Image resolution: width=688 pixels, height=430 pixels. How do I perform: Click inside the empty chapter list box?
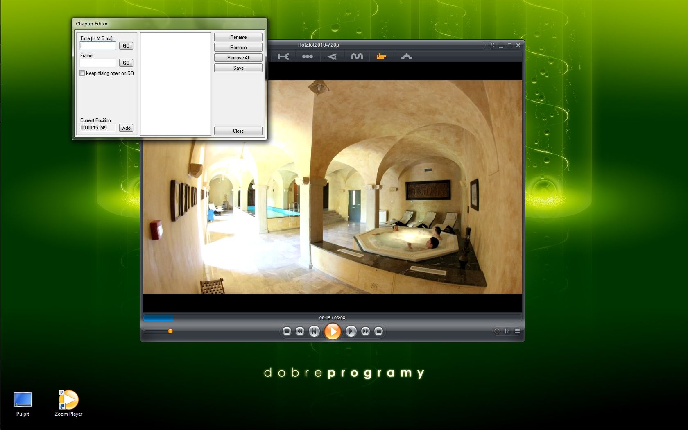click(x=176, y=84)
